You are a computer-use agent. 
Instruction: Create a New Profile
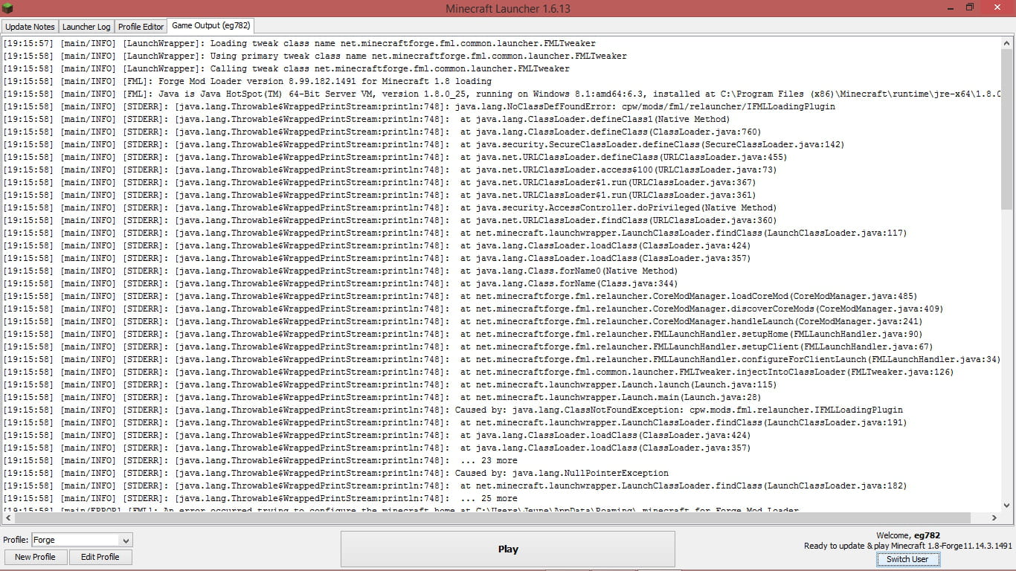point(35,557)
